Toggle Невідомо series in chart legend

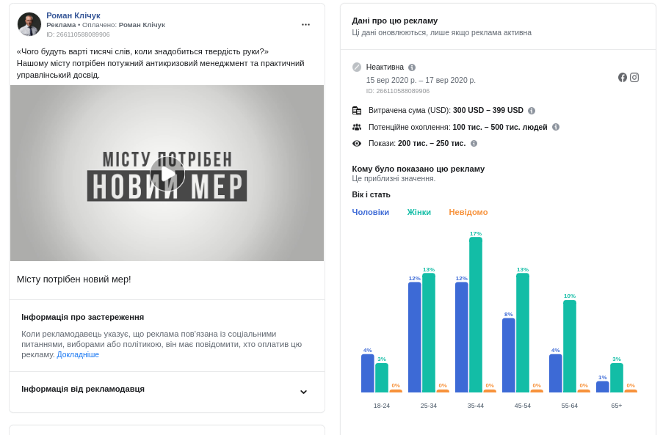(x=468, y=212)
